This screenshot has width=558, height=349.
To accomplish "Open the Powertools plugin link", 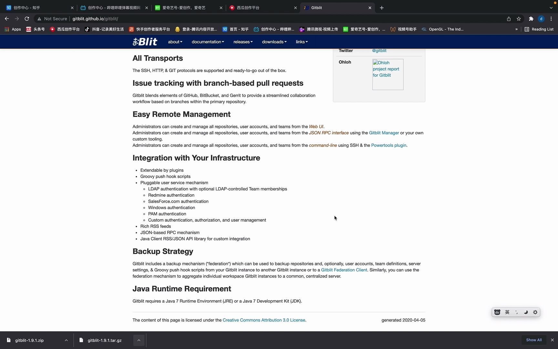I will (x=388, y=145).
